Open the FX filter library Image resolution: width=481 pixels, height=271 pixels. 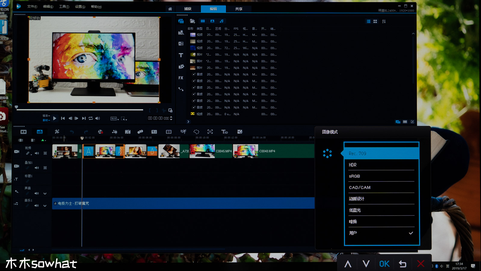pos(181,78)
